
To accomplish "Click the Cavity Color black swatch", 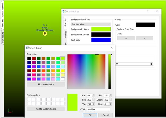I will pos(145,25).
